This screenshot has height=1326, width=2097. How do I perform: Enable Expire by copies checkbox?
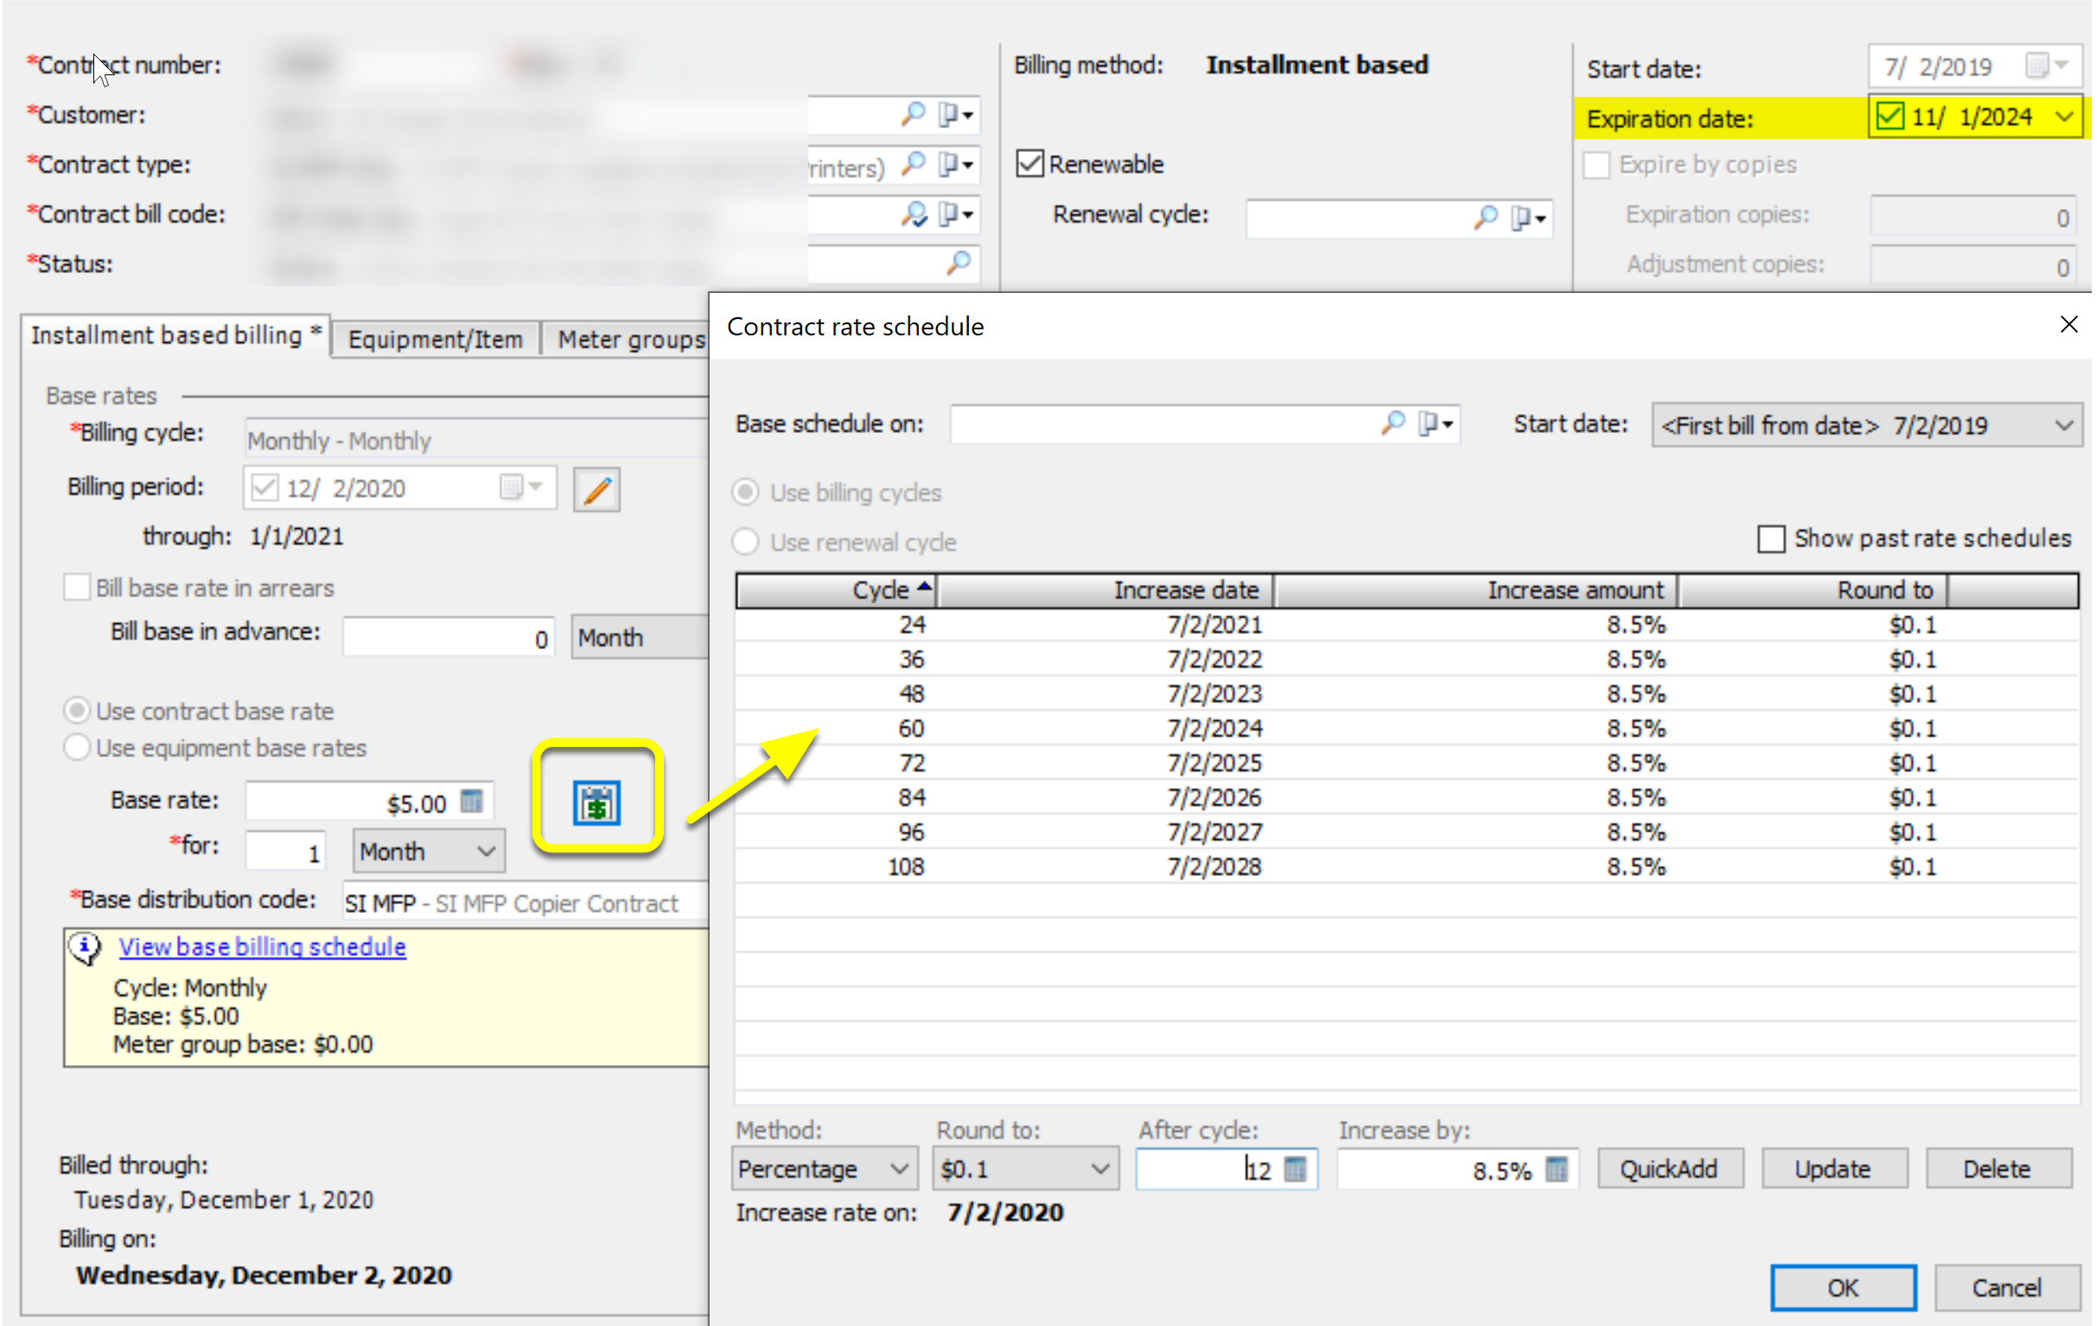coord(1597,164)
